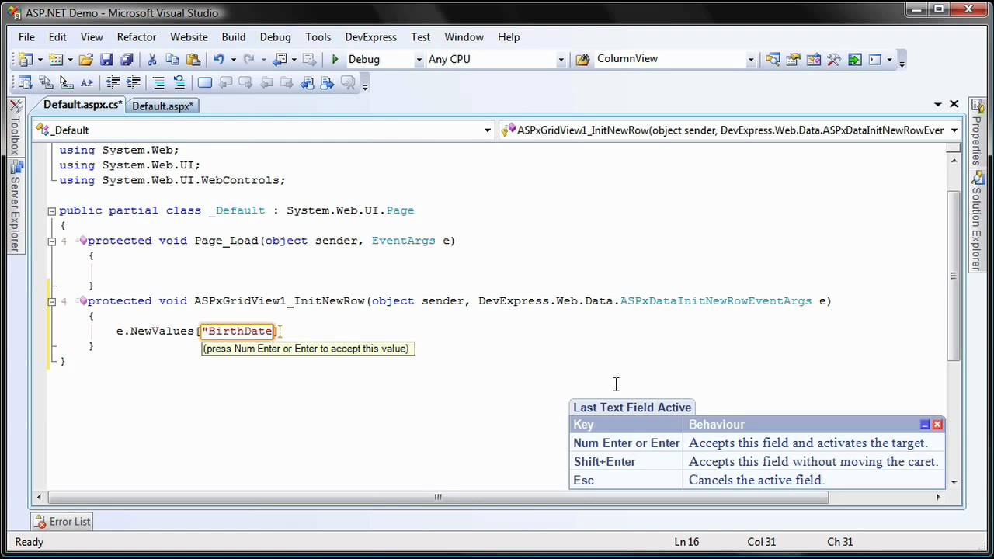Open the Object Browser toolbar icon
994x559 pixels.
814,59
